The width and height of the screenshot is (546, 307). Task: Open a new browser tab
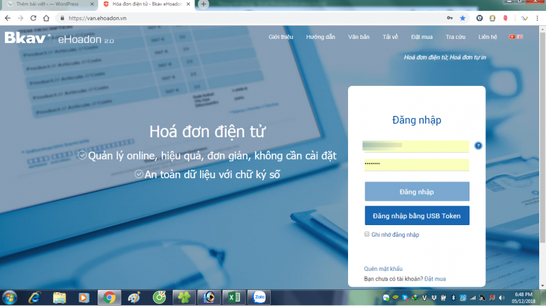[203, 5]
